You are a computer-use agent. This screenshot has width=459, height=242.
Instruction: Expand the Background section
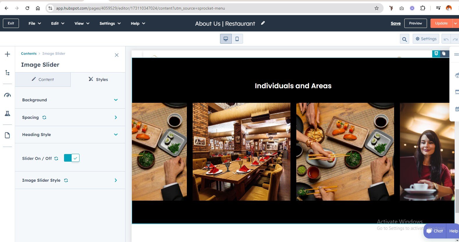(70, 100)
